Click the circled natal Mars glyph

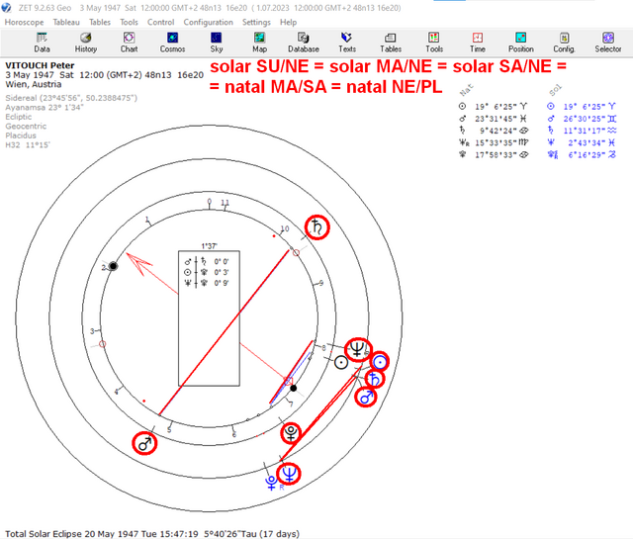144,443
